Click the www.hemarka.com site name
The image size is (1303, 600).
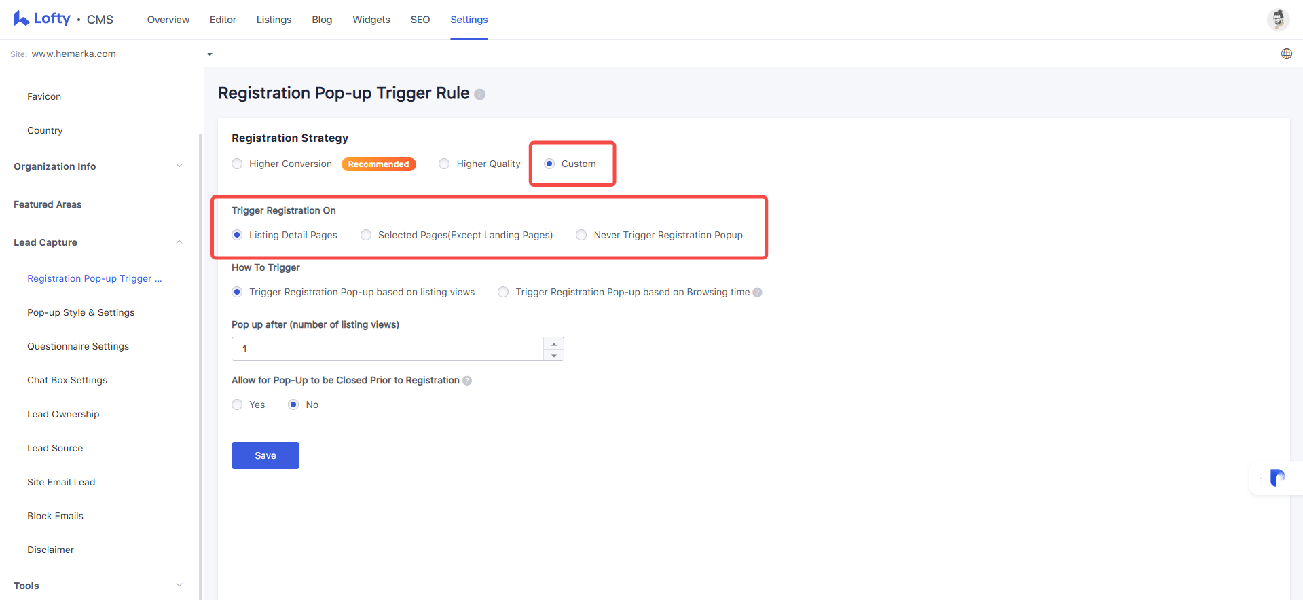73,54
